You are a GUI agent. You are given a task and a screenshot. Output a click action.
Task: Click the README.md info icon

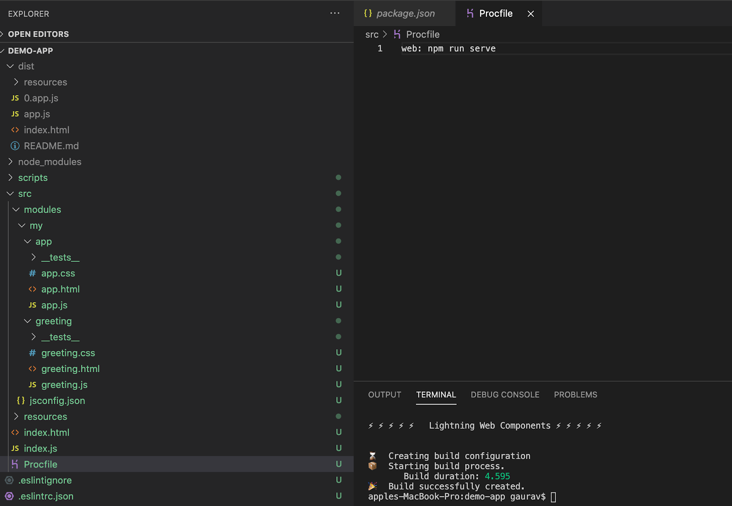[x=14, y=145]
